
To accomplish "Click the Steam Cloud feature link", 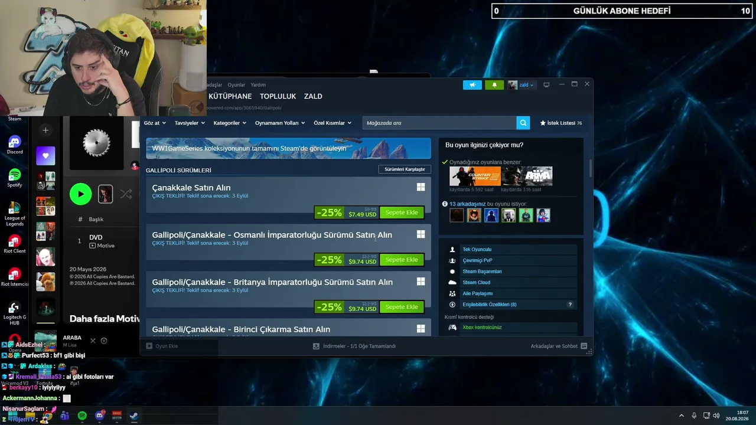I will pos(476,283).
